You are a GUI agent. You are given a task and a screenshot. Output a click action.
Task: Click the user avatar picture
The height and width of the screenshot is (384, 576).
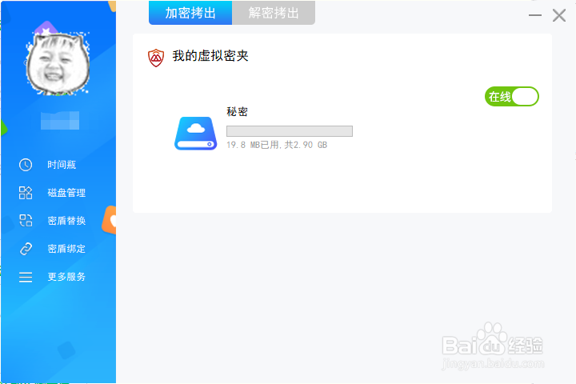pos(58,63)
